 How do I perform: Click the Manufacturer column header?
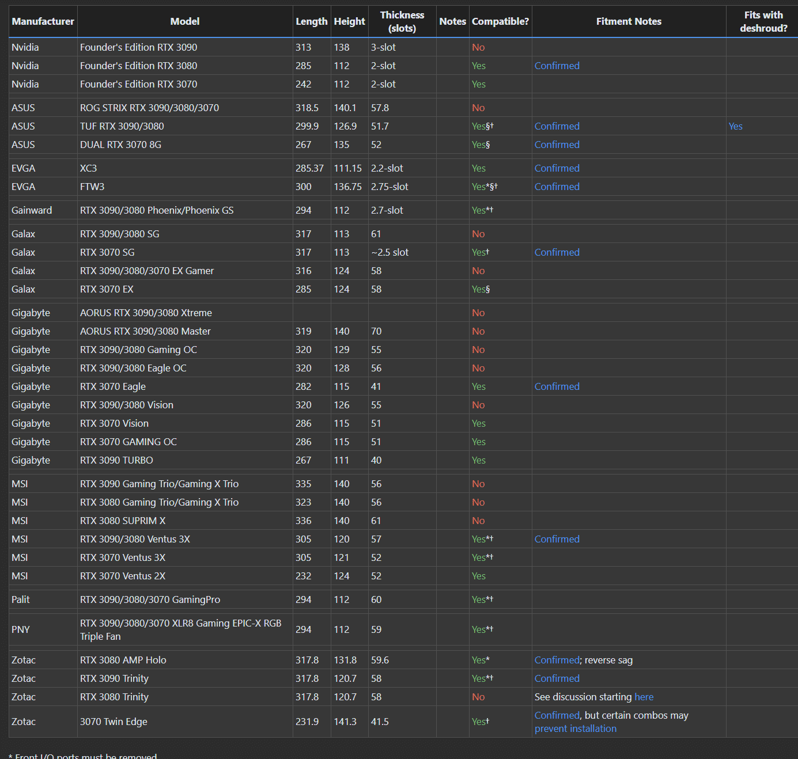click(43, 21)
